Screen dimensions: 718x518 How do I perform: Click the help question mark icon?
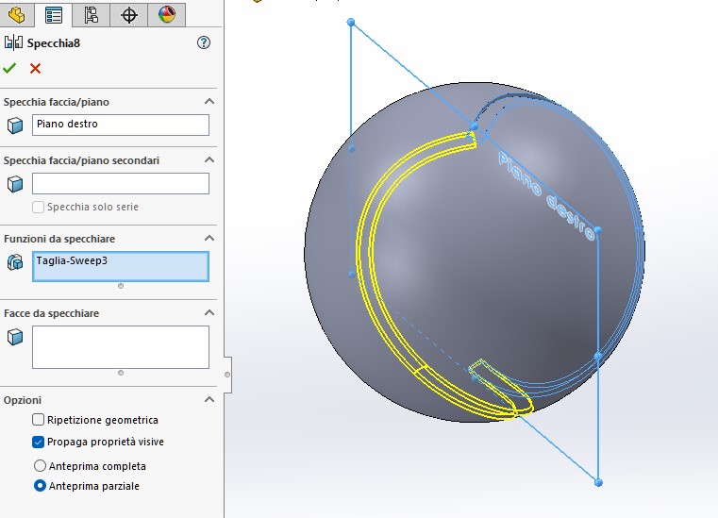click(203, 42)
